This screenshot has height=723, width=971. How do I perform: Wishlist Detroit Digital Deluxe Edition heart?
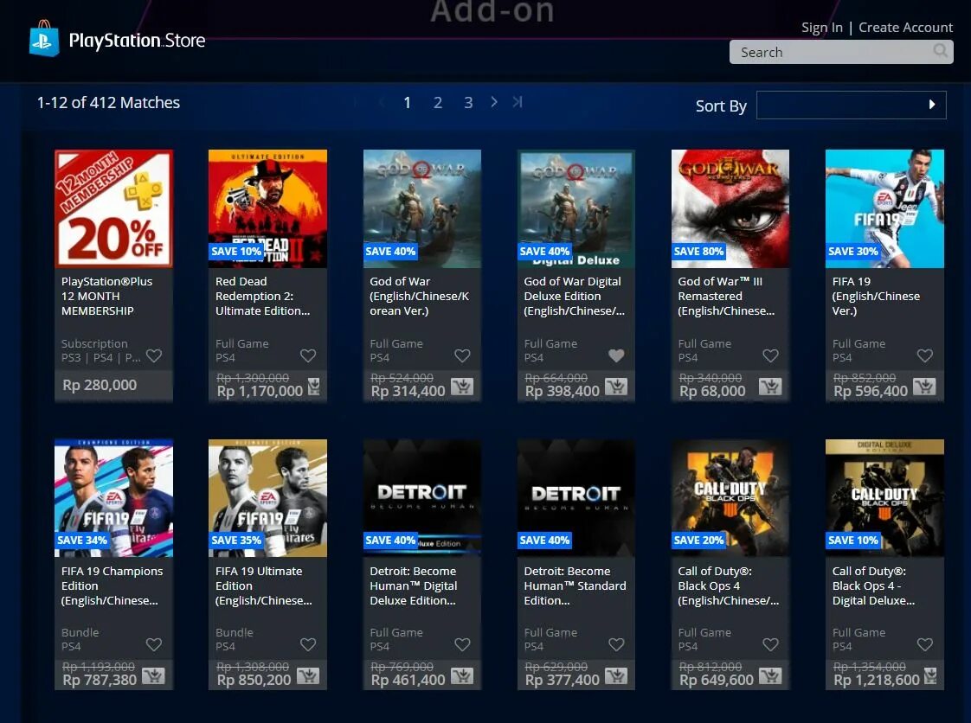tap(462, 644)
